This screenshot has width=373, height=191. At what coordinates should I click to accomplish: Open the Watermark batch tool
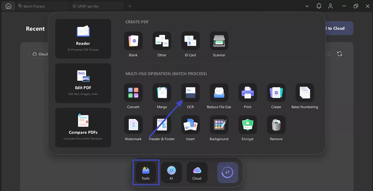click(x=133, y=125)
